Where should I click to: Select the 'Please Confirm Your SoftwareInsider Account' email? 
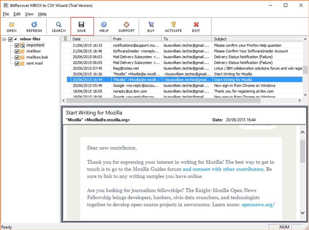[x=182, y=51]
